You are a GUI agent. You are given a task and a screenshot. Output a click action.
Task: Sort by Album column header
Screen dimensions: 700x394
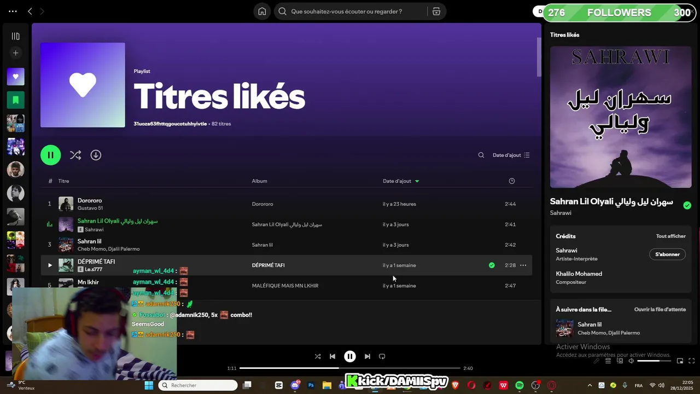point(259,181)
